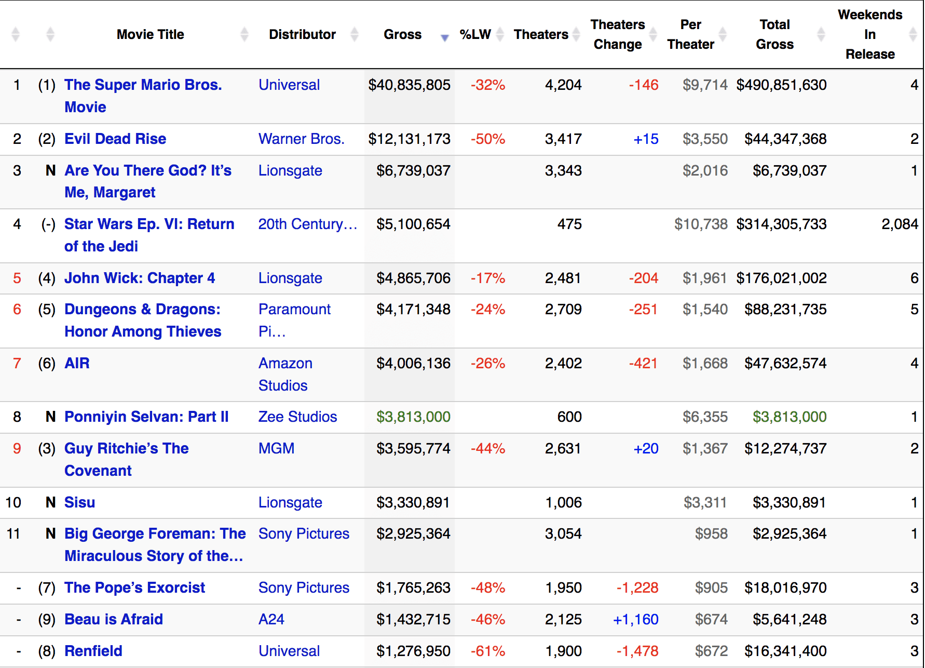Screen dimensions: 925x668
Task: Select the -61% change for Renfield
Action: (488, 651)
